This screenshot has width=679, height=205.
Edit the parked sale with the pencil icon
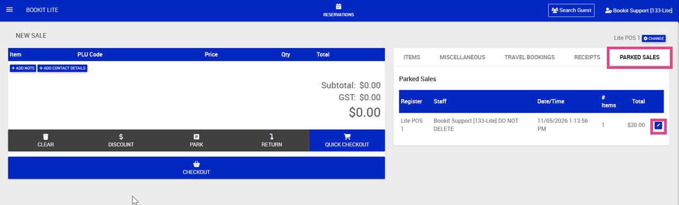(x=658, y=126)
